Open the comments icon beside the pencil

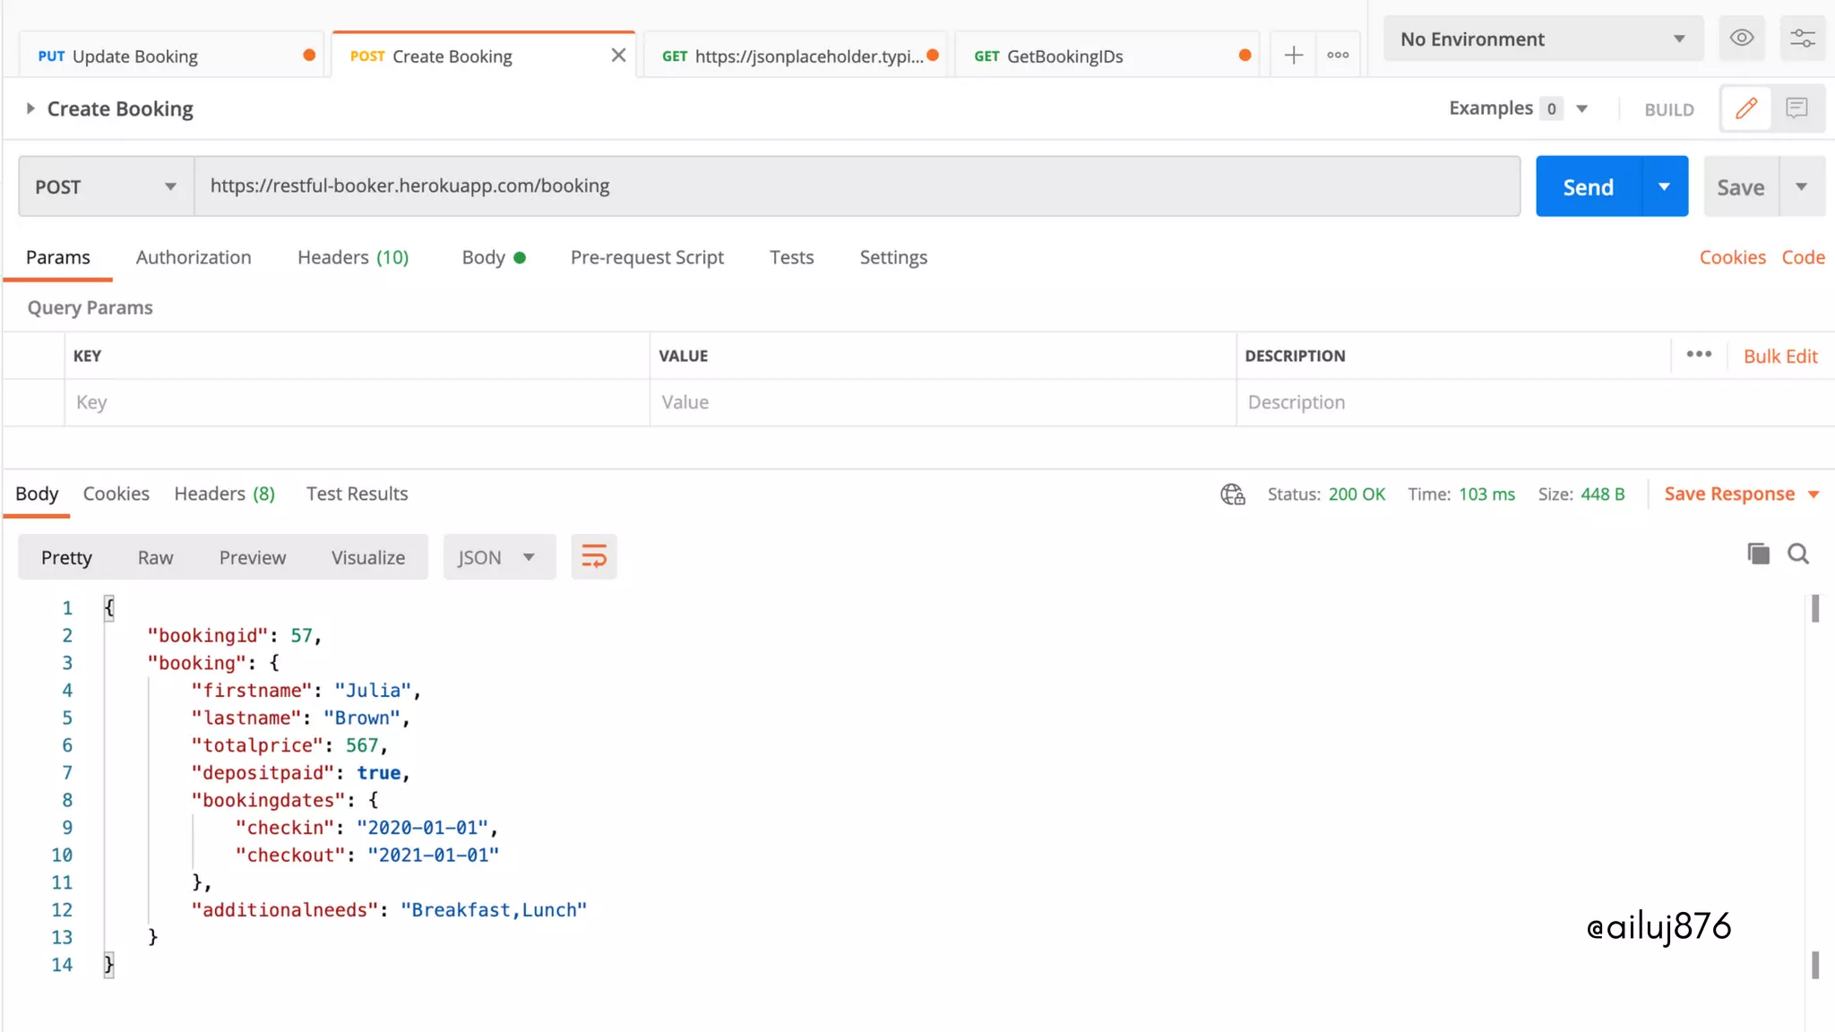1796,108
